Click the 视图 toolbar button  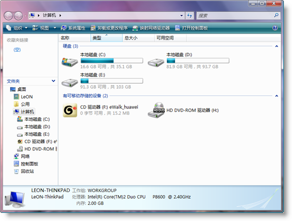41,28
